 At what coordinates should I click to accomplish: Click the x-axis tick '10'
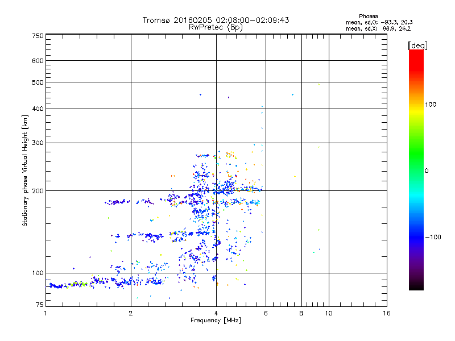pos(329,313)
